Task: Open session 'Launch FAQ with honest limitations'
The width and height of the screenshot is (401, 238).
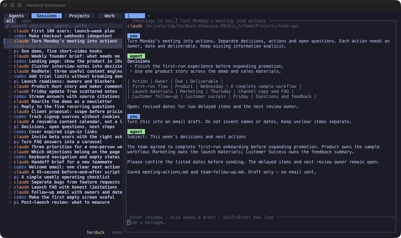Action: tap(63, 187)
